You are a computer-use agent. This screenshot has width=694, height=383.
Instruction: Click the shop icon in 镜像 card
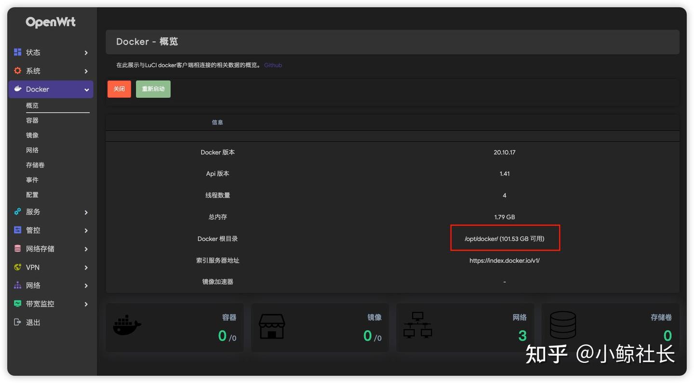click(x=272, y=326)
